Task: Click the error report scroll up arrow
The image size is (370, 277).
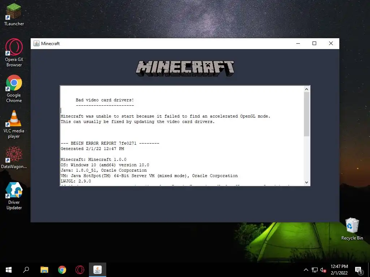Action: pos(306,89)
